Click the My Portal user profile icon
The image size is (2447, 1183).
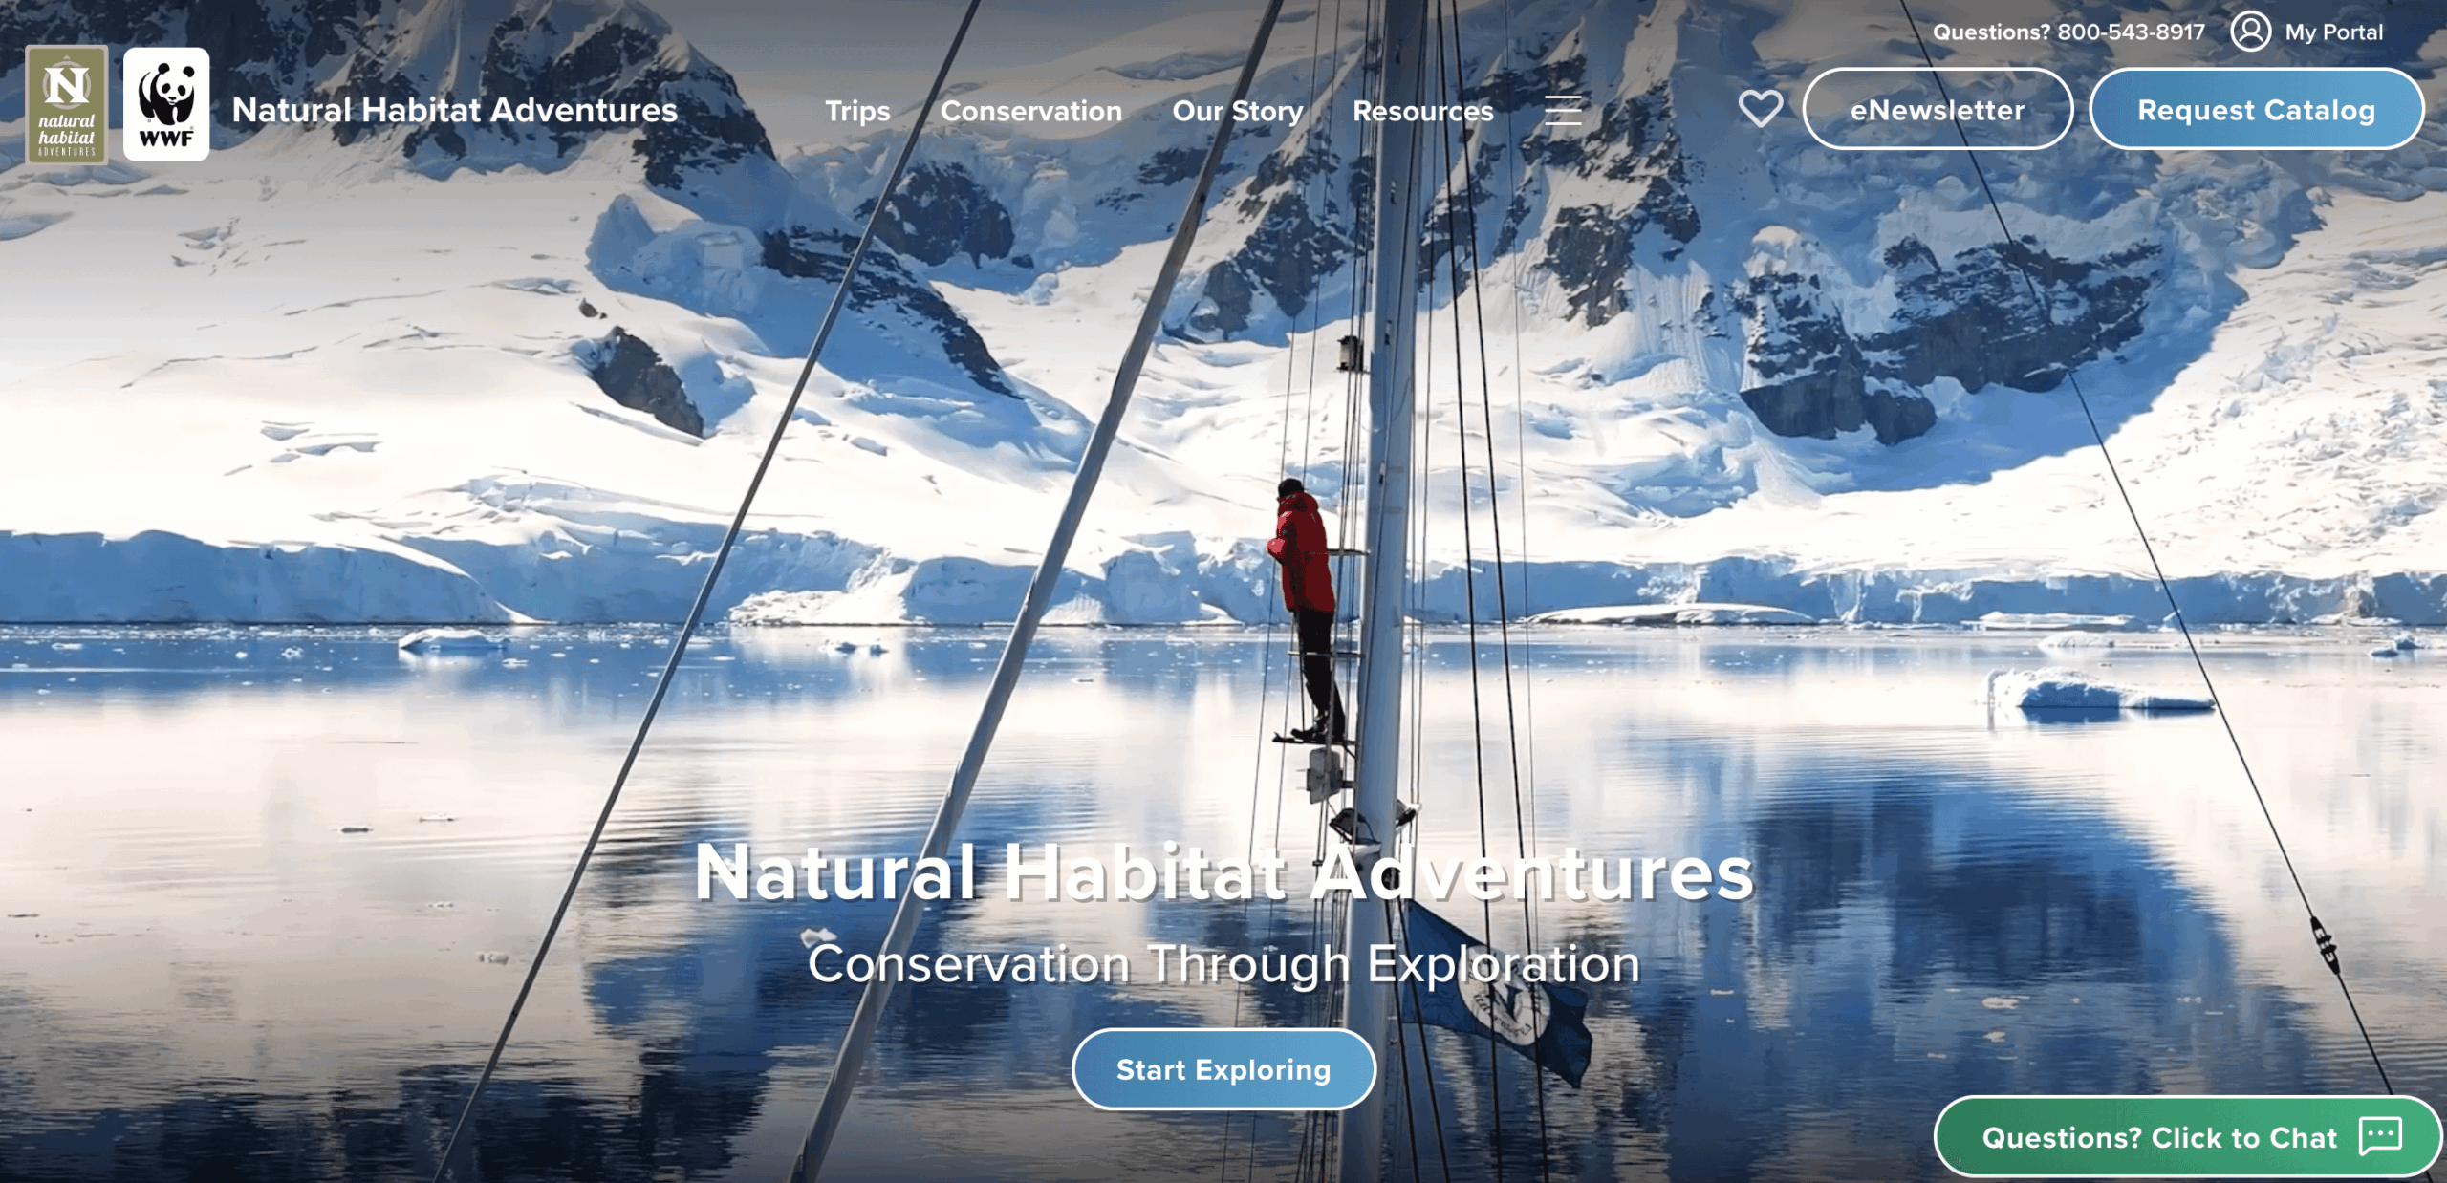[2250, 32]
